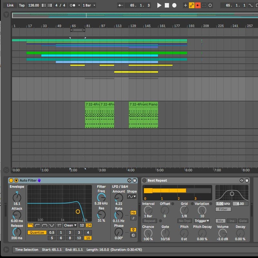Viewport: 258px width, 258px height.
Task: Select the Morph filter type icon
Action: click(x=59, y=225)
